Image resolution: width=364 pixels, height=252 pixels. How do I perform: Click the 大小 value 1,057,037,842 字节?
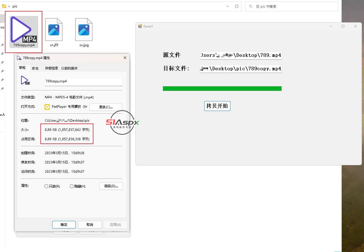coord(67,130)
